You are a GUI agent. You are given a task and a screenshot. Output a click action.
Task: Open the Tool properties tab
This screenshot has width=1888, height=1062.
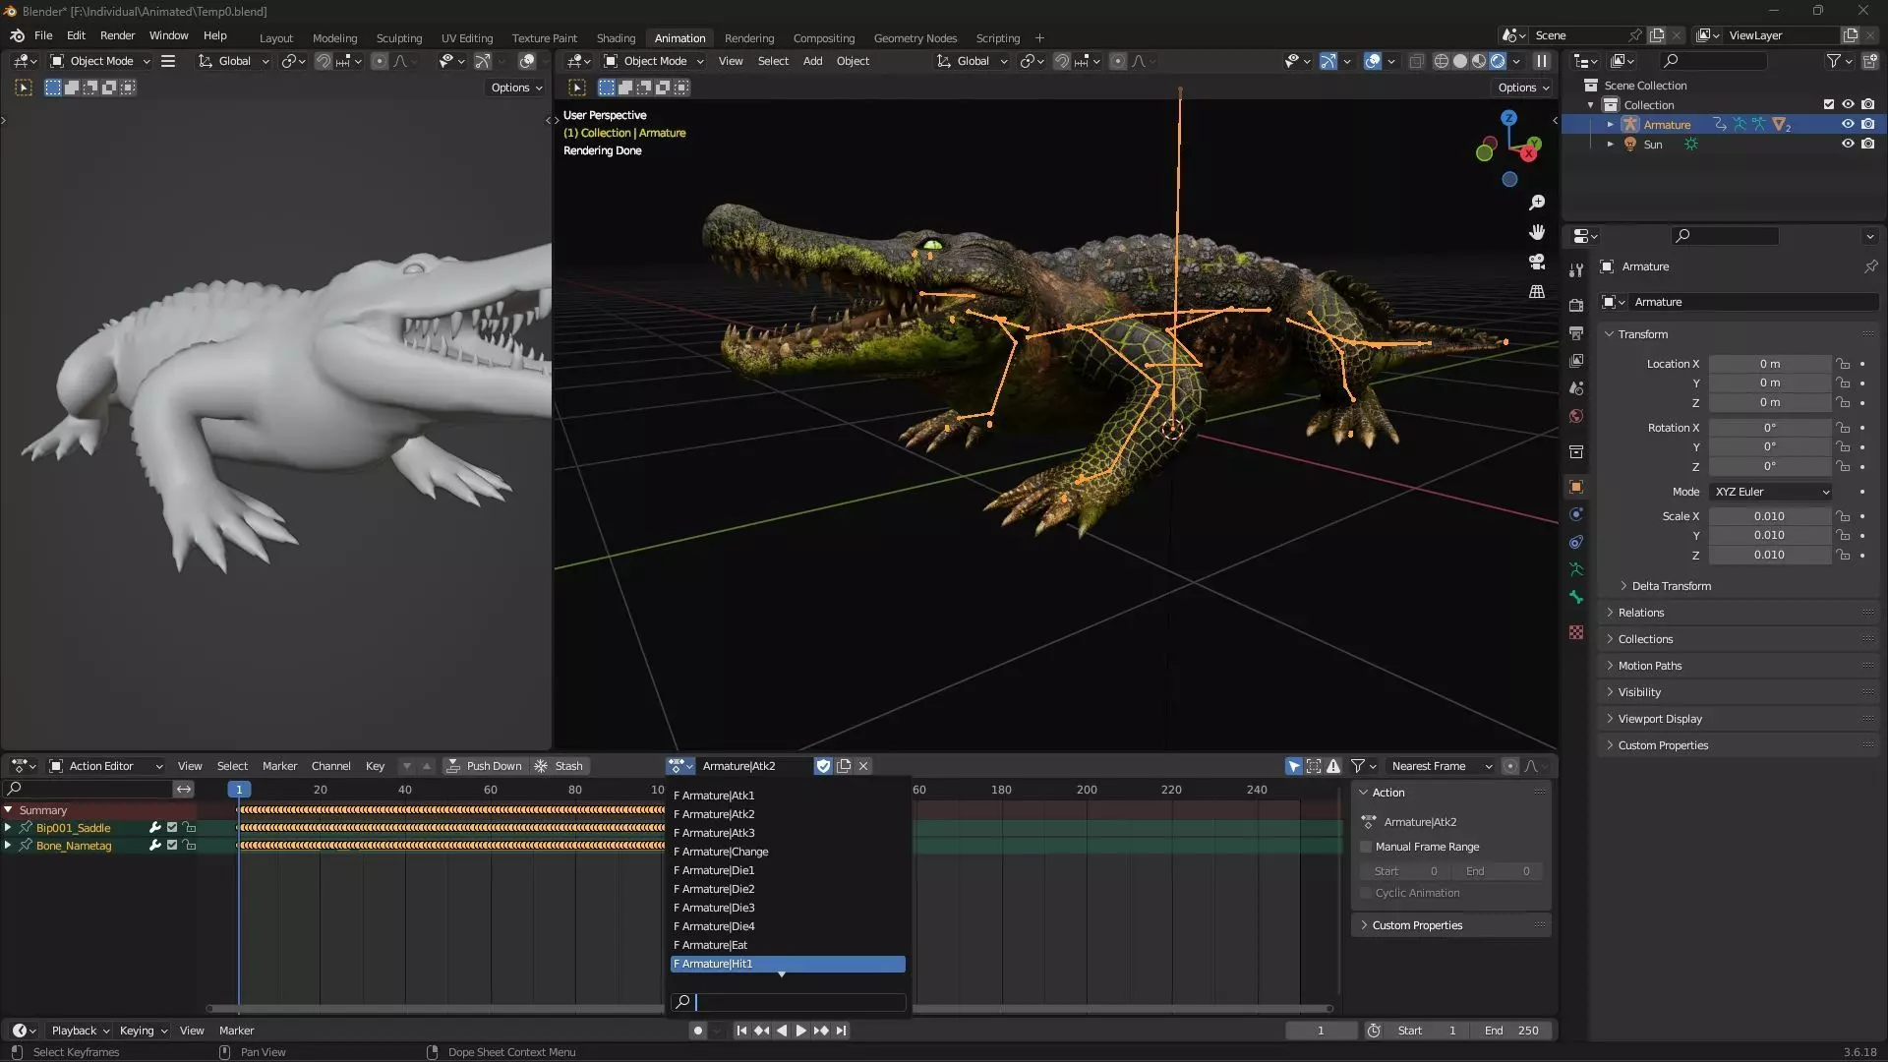pyautogui.click(x=1576, y=269)
